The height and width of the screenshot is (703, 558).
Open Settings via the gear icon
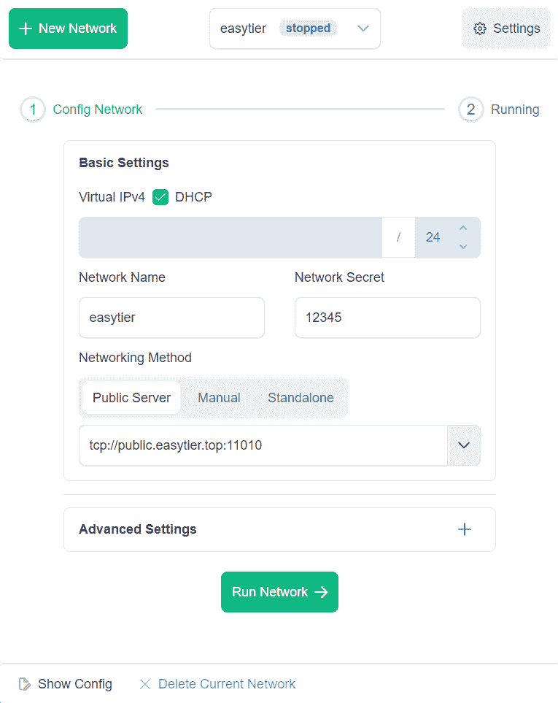(x=480, y=28)
